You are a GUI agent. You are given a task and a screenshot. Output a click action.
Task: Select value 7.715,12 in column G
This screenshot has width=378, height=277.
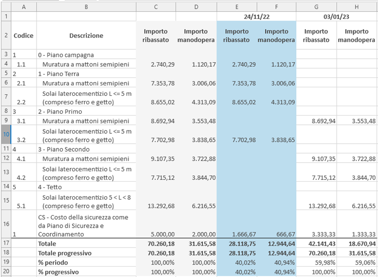click(316, 172)
